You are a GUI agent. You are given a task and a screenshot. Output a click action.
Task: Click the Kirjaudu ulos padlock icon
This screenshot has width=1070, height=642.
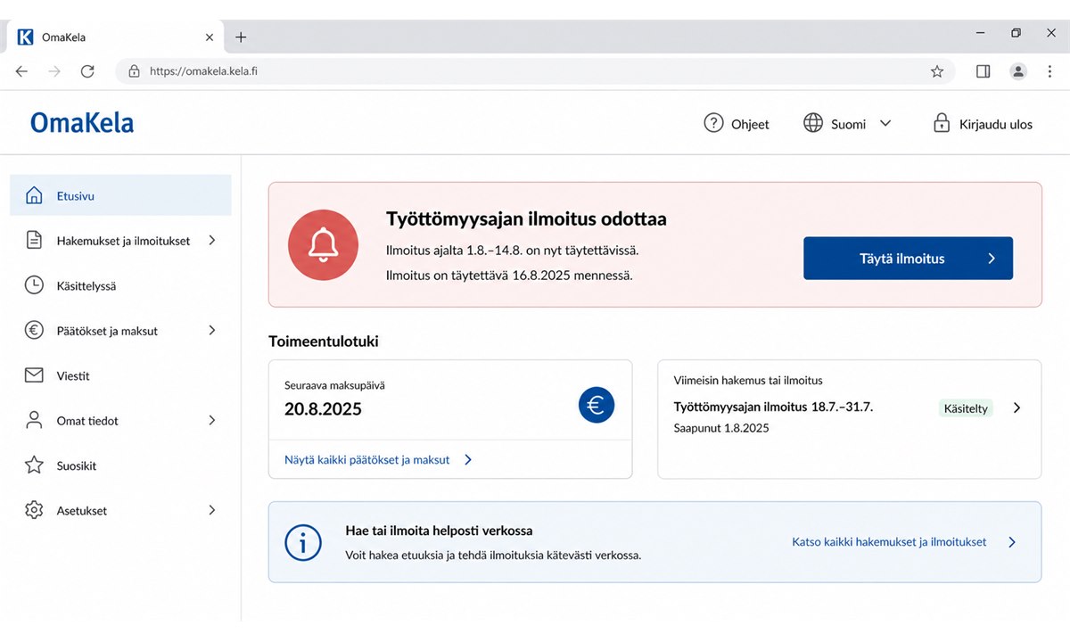tap(942, 123)
